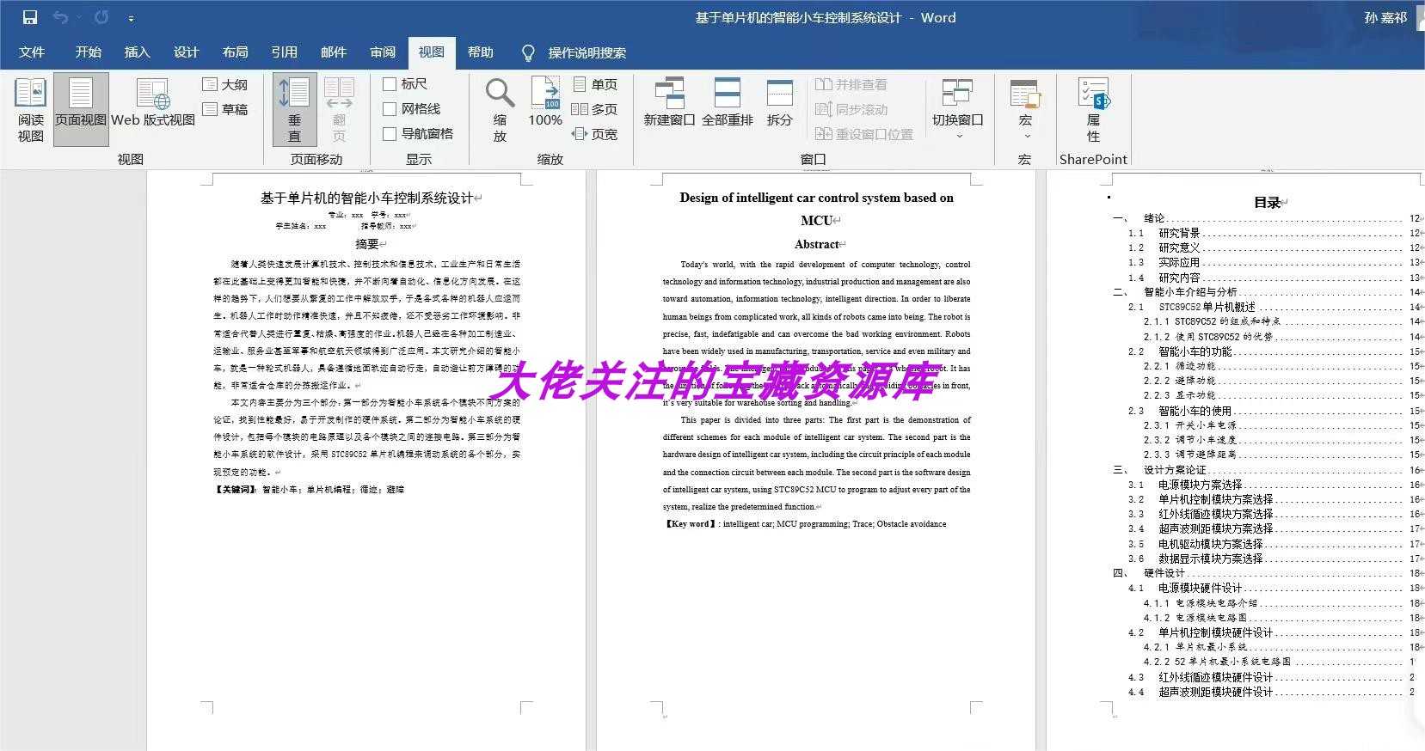Viewport: 1425px width, 751px height.
Task: Click the Redo icon in quick access
Action: coord(101,17)
